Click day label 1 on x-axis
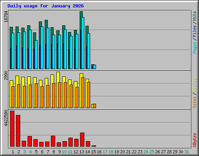This screenshot has height=156, width=199. [x=13, y=152]
